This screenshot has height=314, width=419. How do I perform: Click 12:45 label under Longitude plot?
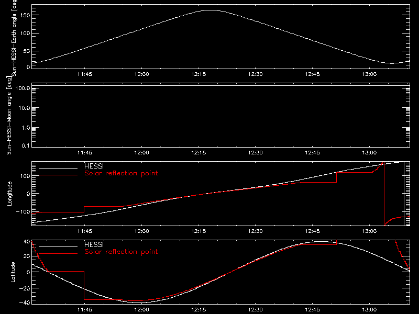click(x=312, y=231)
